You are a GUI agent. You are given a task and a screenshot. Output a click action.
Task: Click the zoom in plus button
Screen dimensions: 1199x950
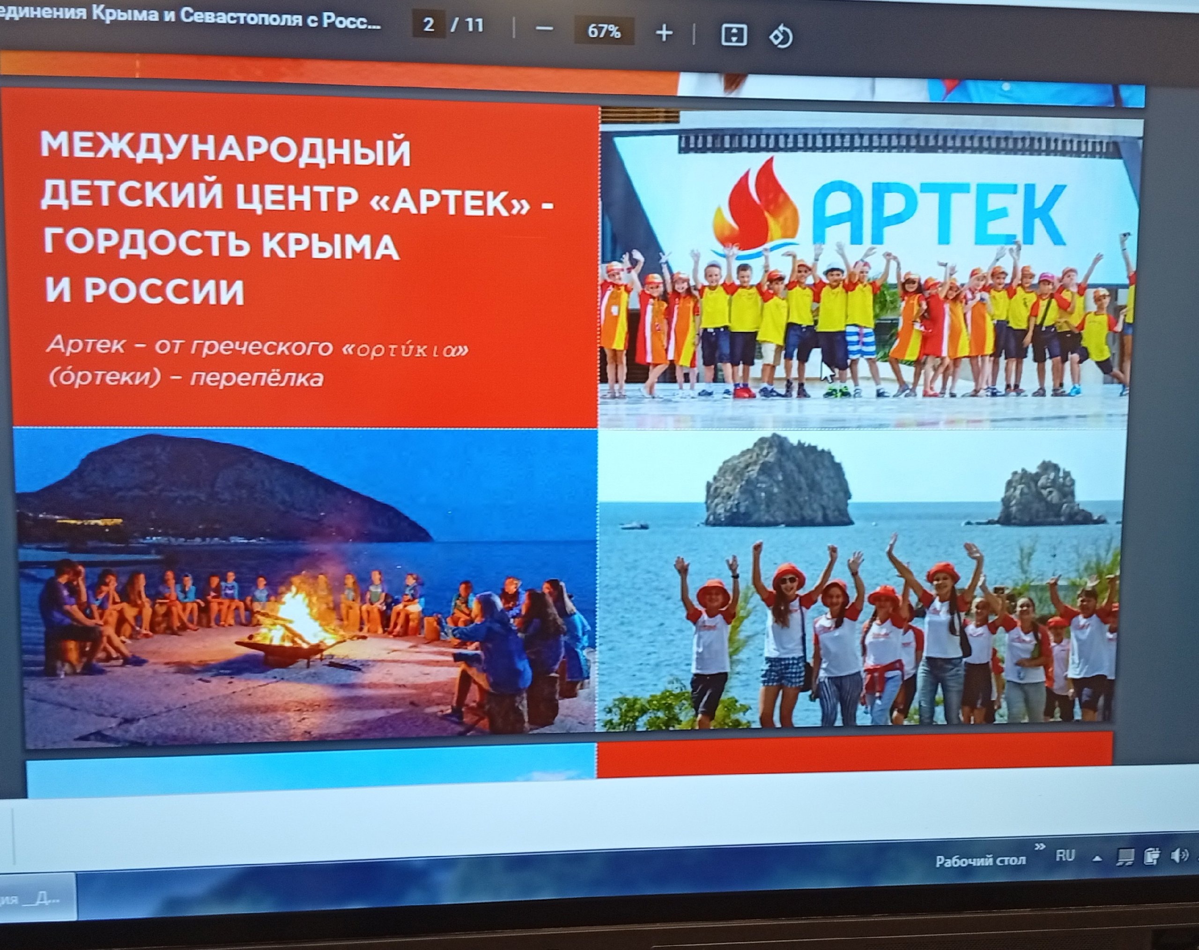coord(664,33)
